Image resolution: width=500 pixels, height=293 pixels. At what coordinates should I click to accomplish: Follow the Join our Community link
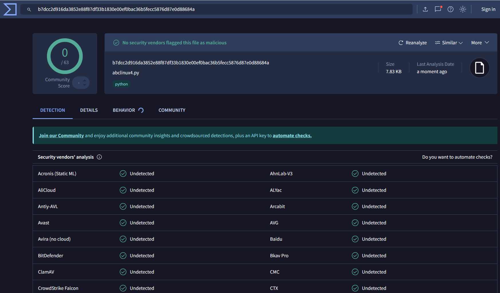point(61,135)
